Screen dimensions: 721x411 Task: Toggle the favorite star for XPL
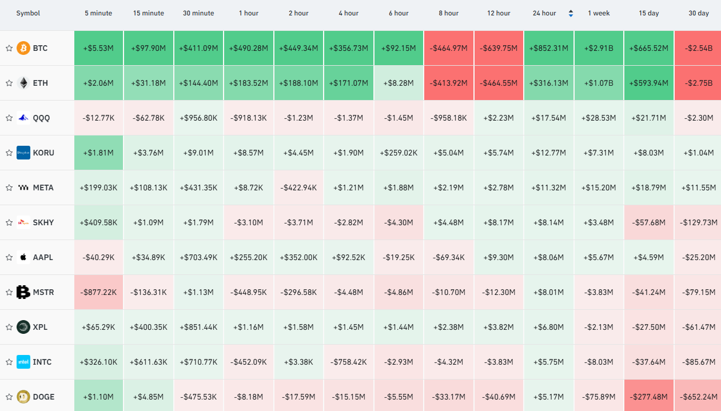click(x=9, y=327)
